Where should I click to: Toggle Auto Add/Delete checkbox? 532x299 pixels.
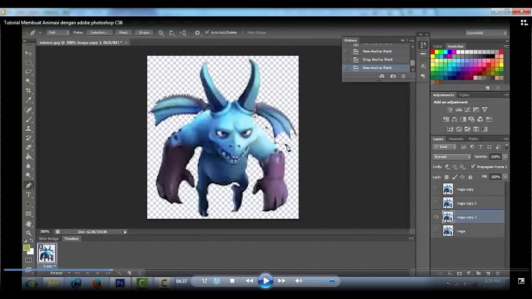(207, 32)
